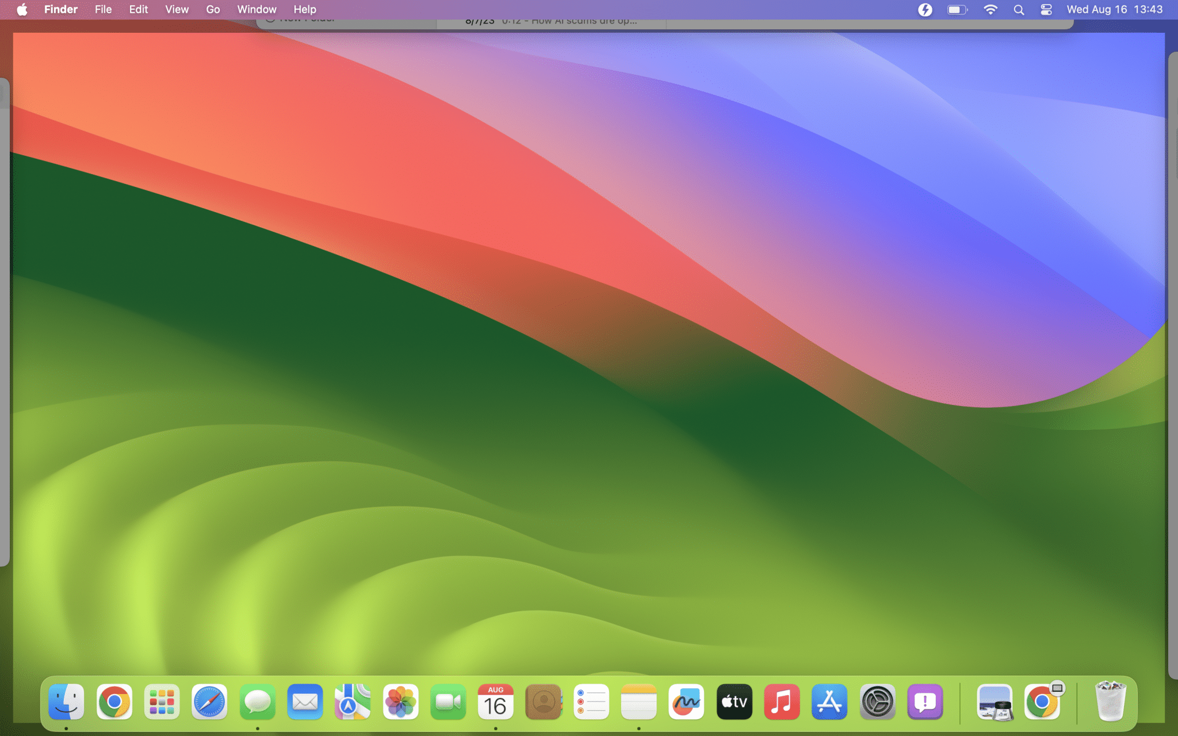This screenshot has height=736, width=1178.
Task: Start FaceTime from the Dock
Action: (x=448, y=702)
